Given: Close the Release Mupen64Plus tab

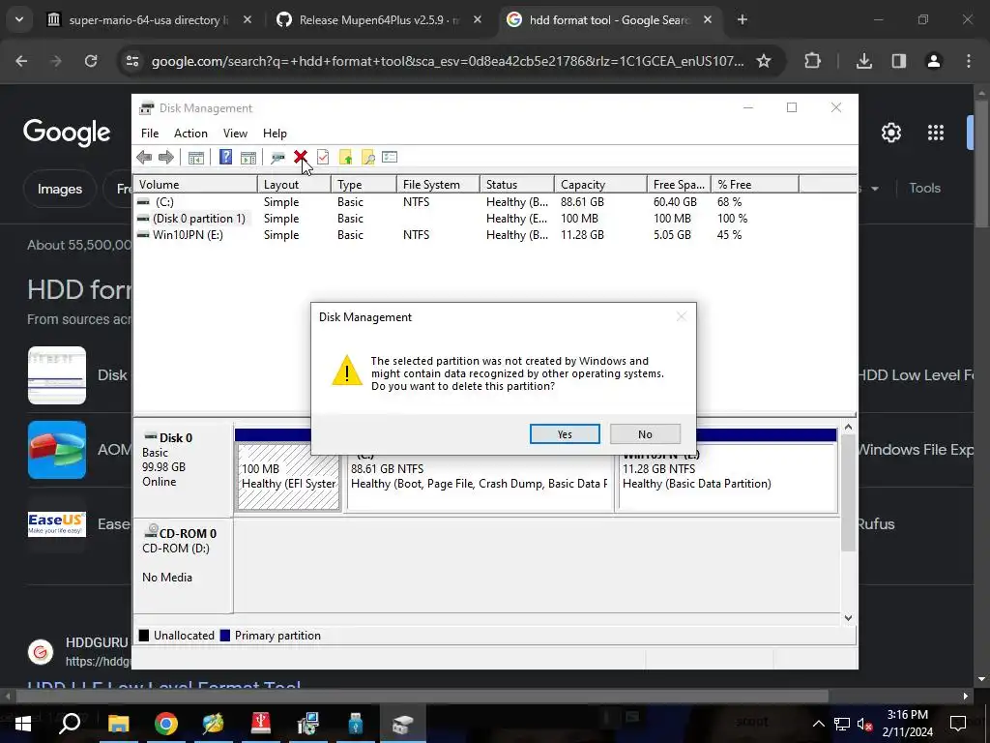Looking at the screenshot, I should [x=478, y=19].
